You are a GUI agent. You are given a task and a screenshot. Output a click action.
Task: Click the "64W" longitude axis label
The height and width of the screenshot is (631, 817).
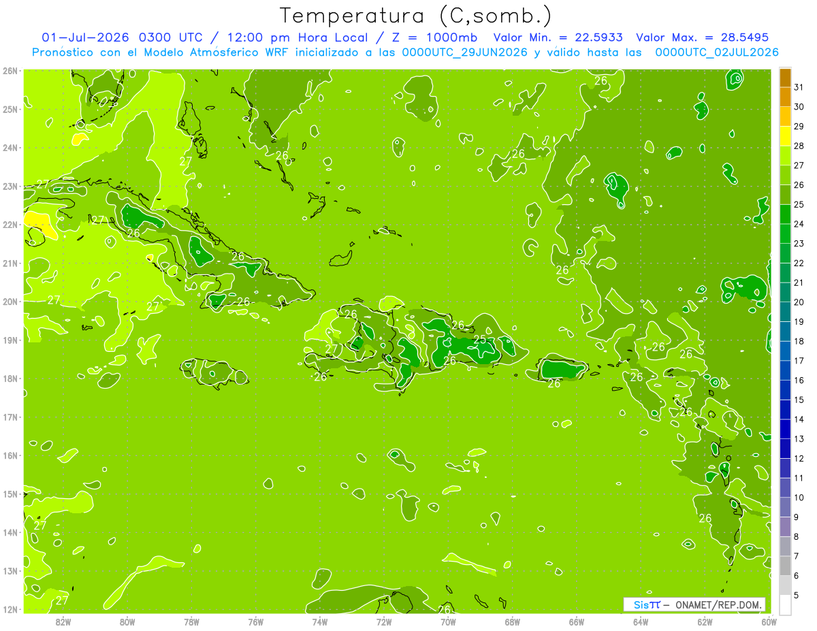pos(641,621)
